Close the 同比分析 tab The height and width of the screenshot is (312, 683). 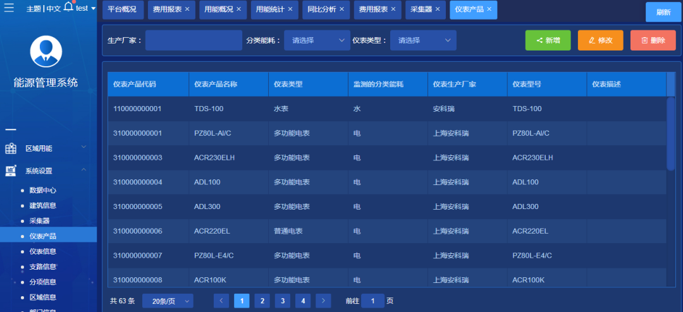pos(341,9)
